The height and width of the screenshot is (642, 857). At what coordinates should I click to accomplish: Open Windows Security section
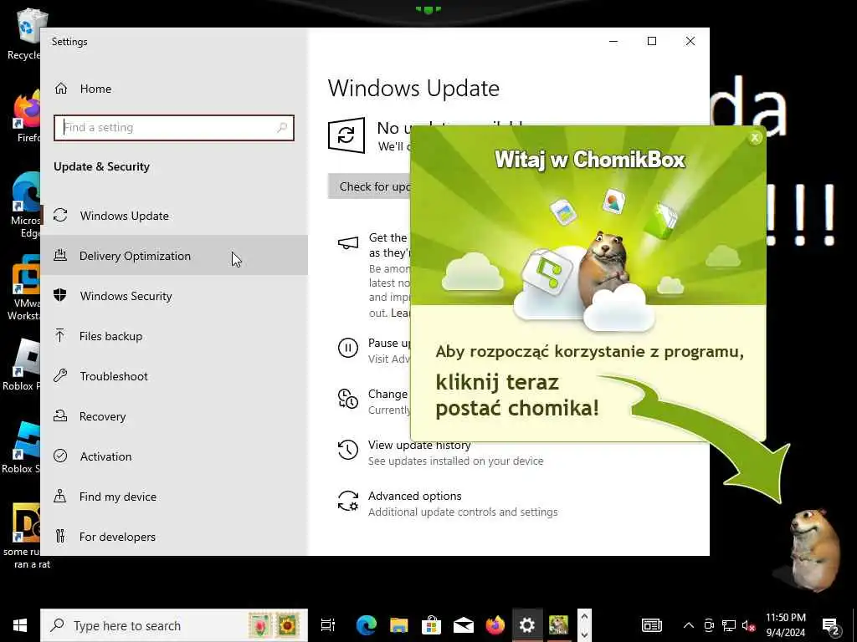(x=174, y=296)
